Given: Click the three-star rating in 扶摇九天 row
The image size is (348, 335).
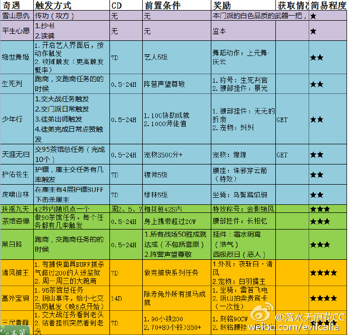Looking at the screenshot, I should pyautogui.click(x=320, y=209).
